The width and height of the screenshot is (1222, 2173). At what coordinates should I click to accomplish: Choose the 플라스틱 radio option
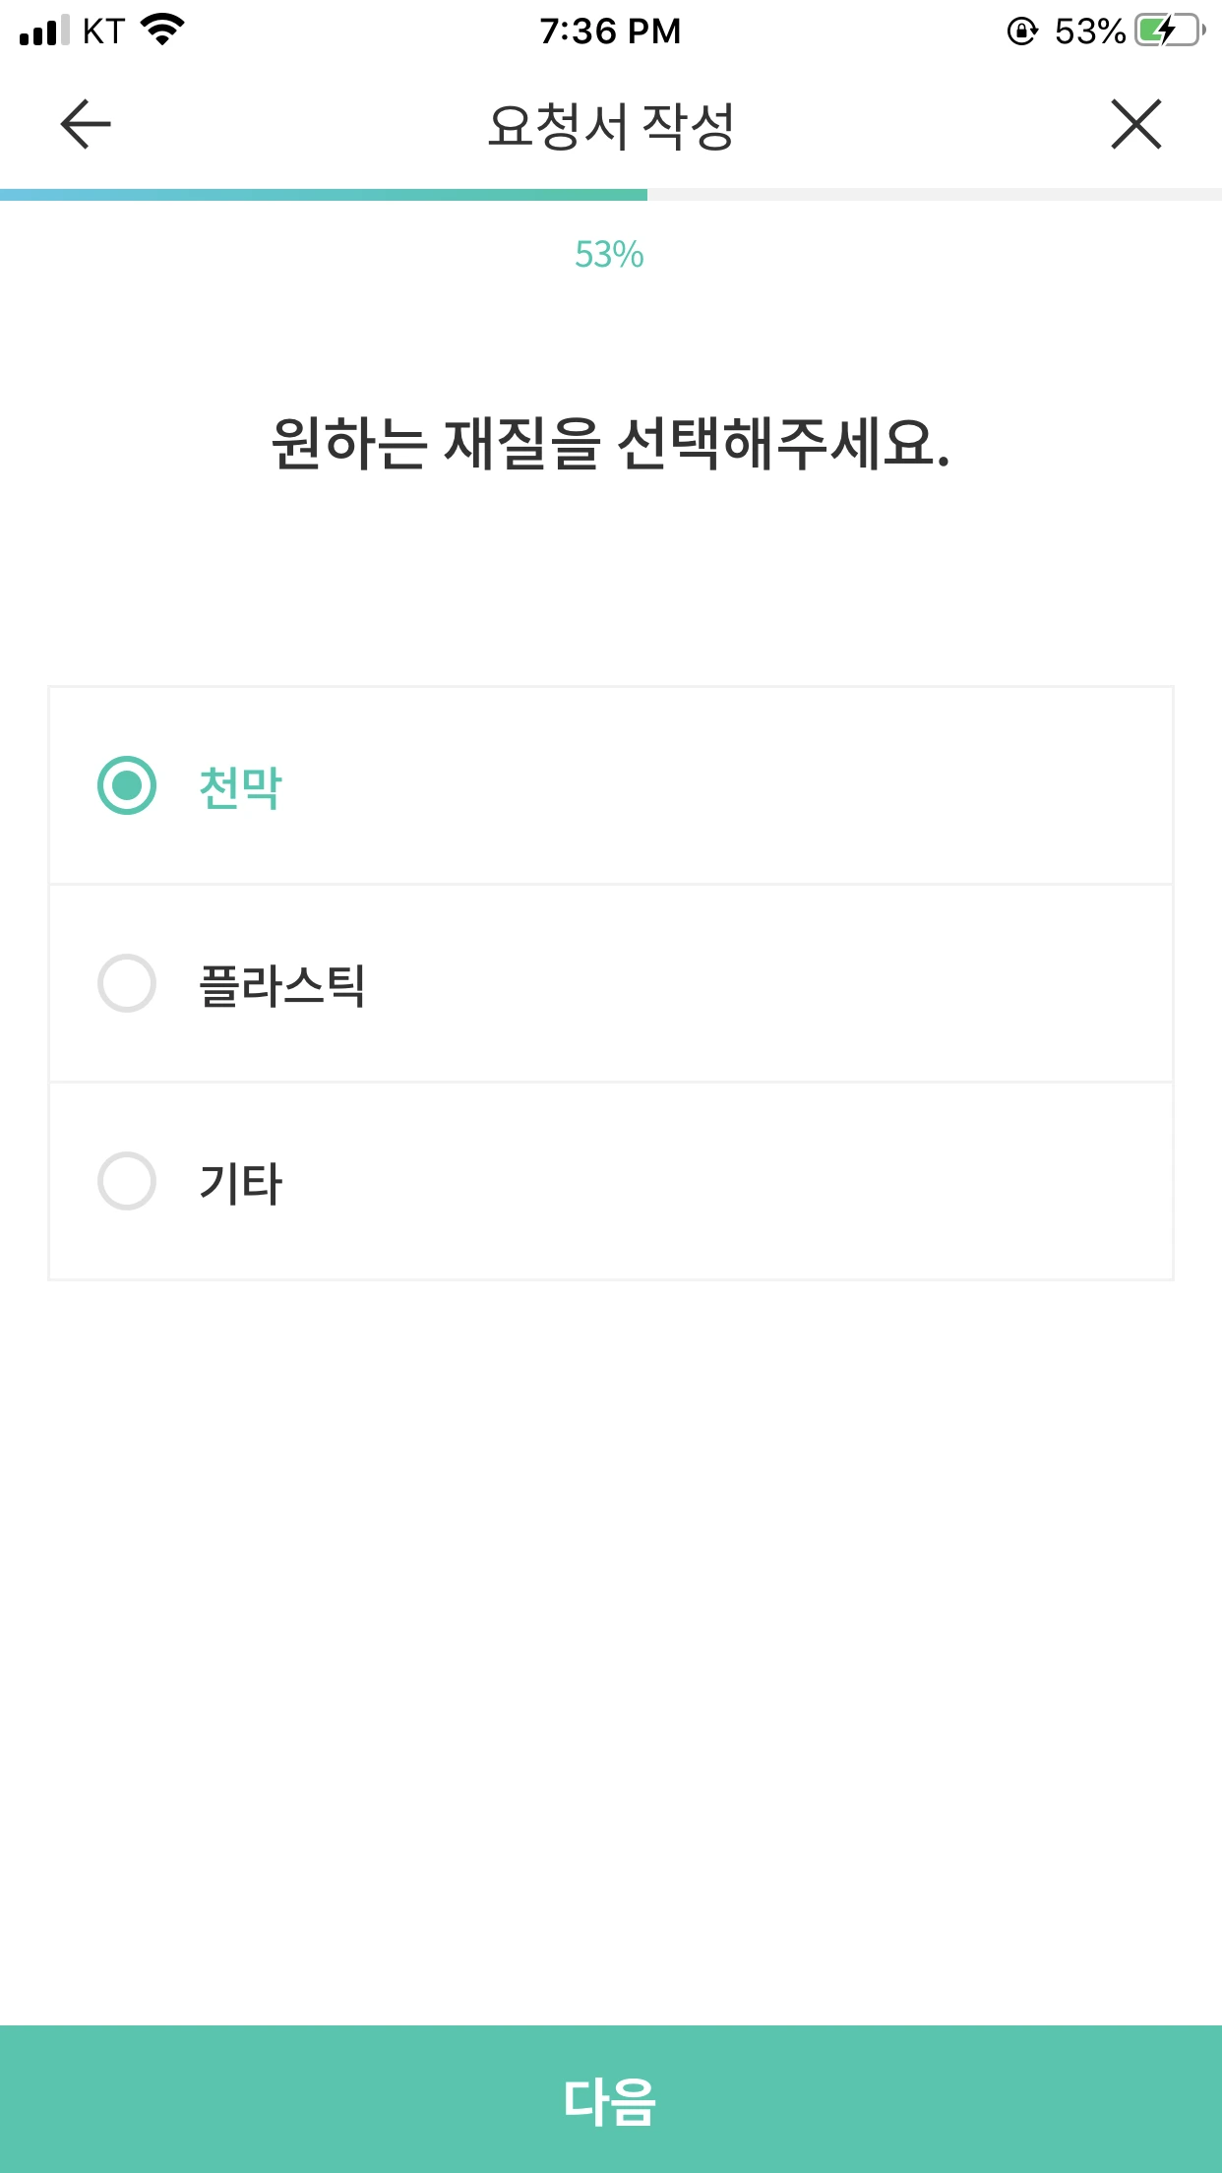point(127,983)
